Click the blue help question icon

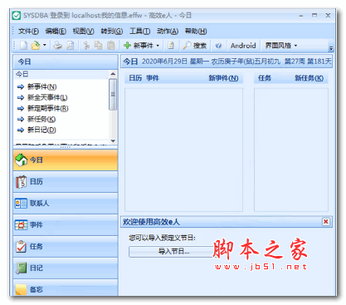click(x=218, y=46)
